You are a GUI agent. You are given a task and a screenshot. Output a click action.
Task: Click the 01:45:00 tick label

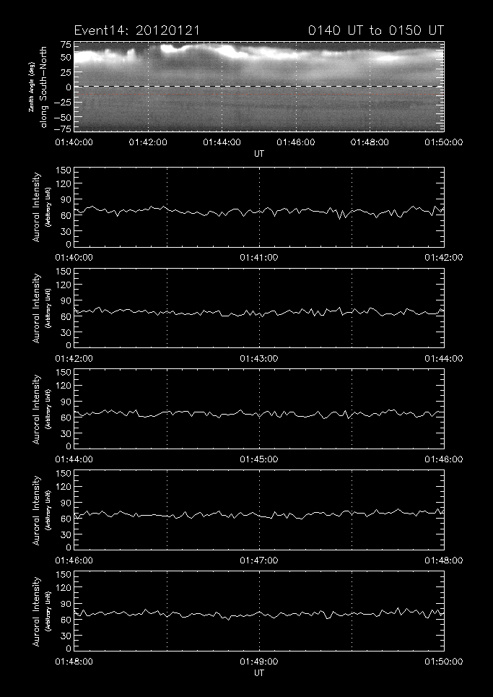(259, 459)
